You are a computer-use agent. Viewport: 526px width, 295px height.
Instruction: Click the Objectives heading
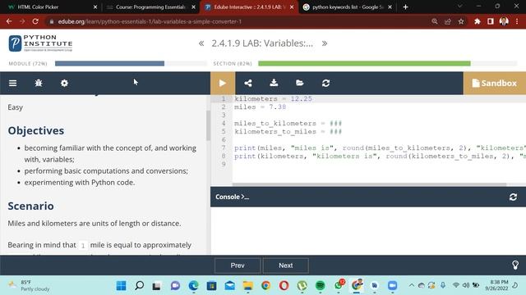click(36, 131)
